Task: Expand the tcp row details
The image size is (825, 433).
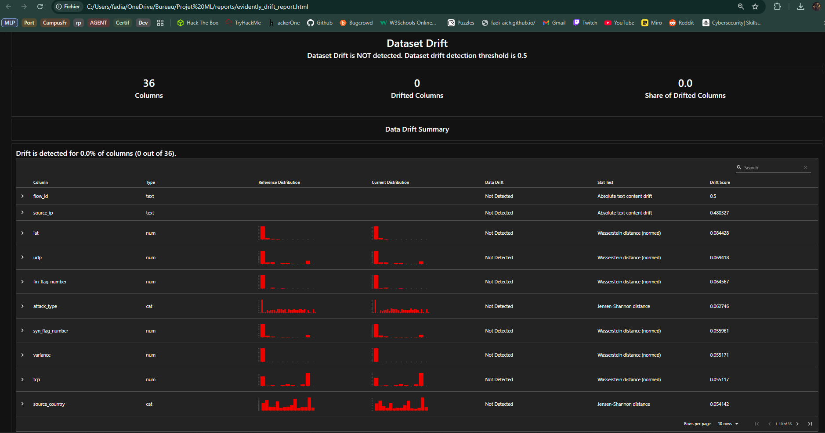Action: (x=22, y=379)
